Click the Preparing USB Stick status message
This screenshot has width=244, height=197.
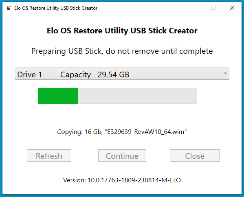(x=122, y=51)
